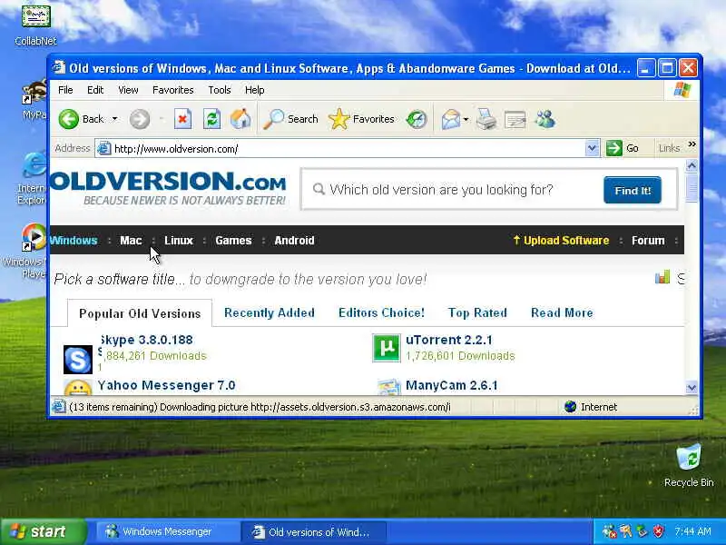This screenshot has height=545, width=726.
Task: Open History with the clock icon
Action: (417, 119)
